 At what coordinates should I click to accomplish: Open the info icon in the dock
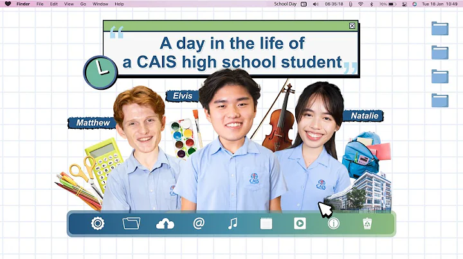(x=334, y=224)
